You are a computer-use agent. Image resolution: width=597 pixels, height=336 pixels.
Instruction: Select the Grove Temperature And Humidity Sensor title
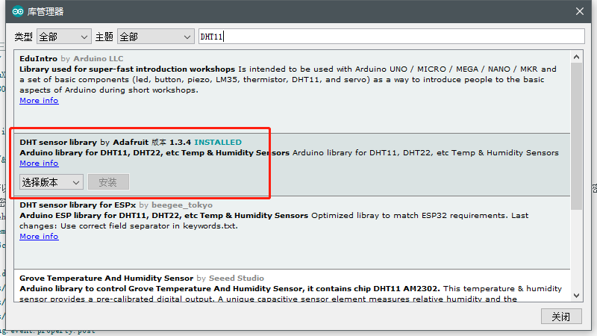point(106,278)
